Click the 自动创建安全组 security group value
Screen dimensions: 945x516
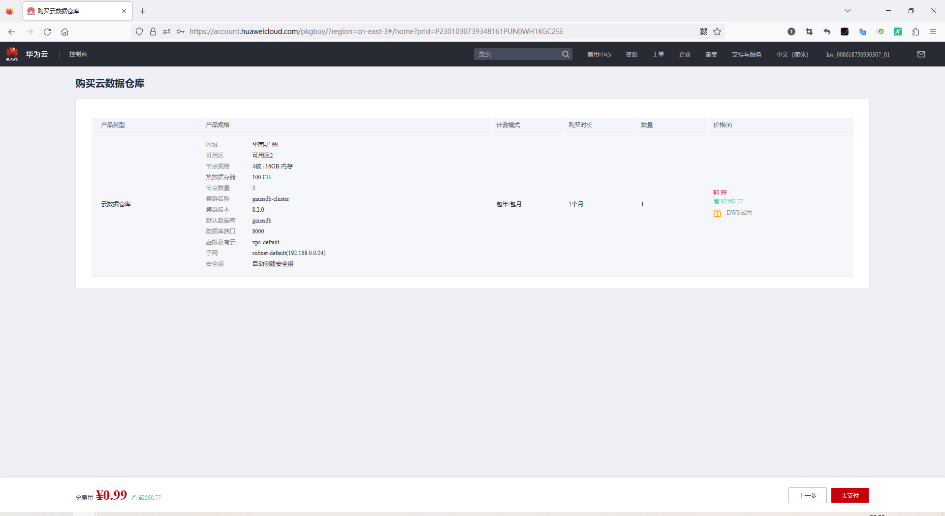coord(273,264)
